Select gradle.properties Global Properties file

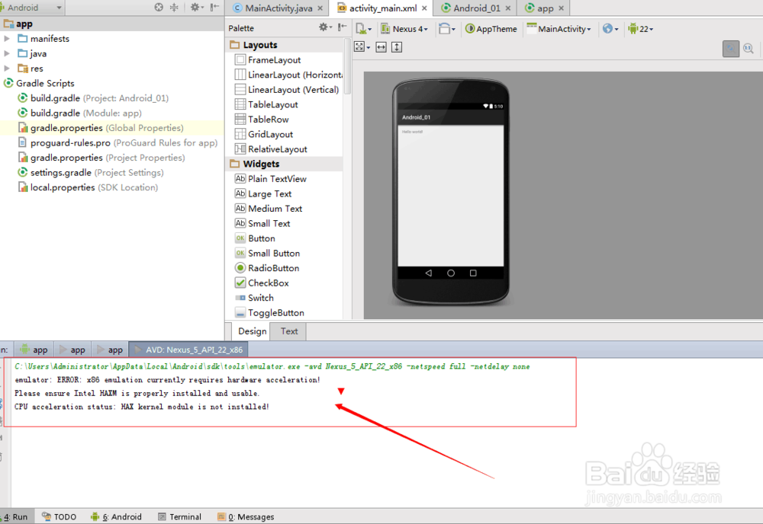pyautogui.click(x=78, y=127)
